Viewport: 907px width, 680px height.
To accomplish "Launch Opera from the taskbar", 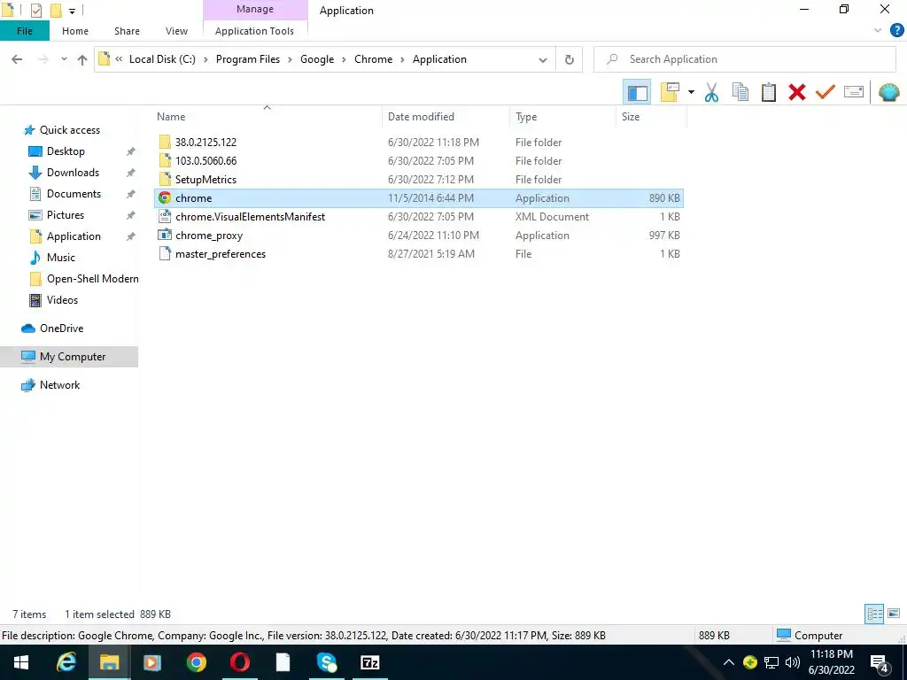I will 239,662.
